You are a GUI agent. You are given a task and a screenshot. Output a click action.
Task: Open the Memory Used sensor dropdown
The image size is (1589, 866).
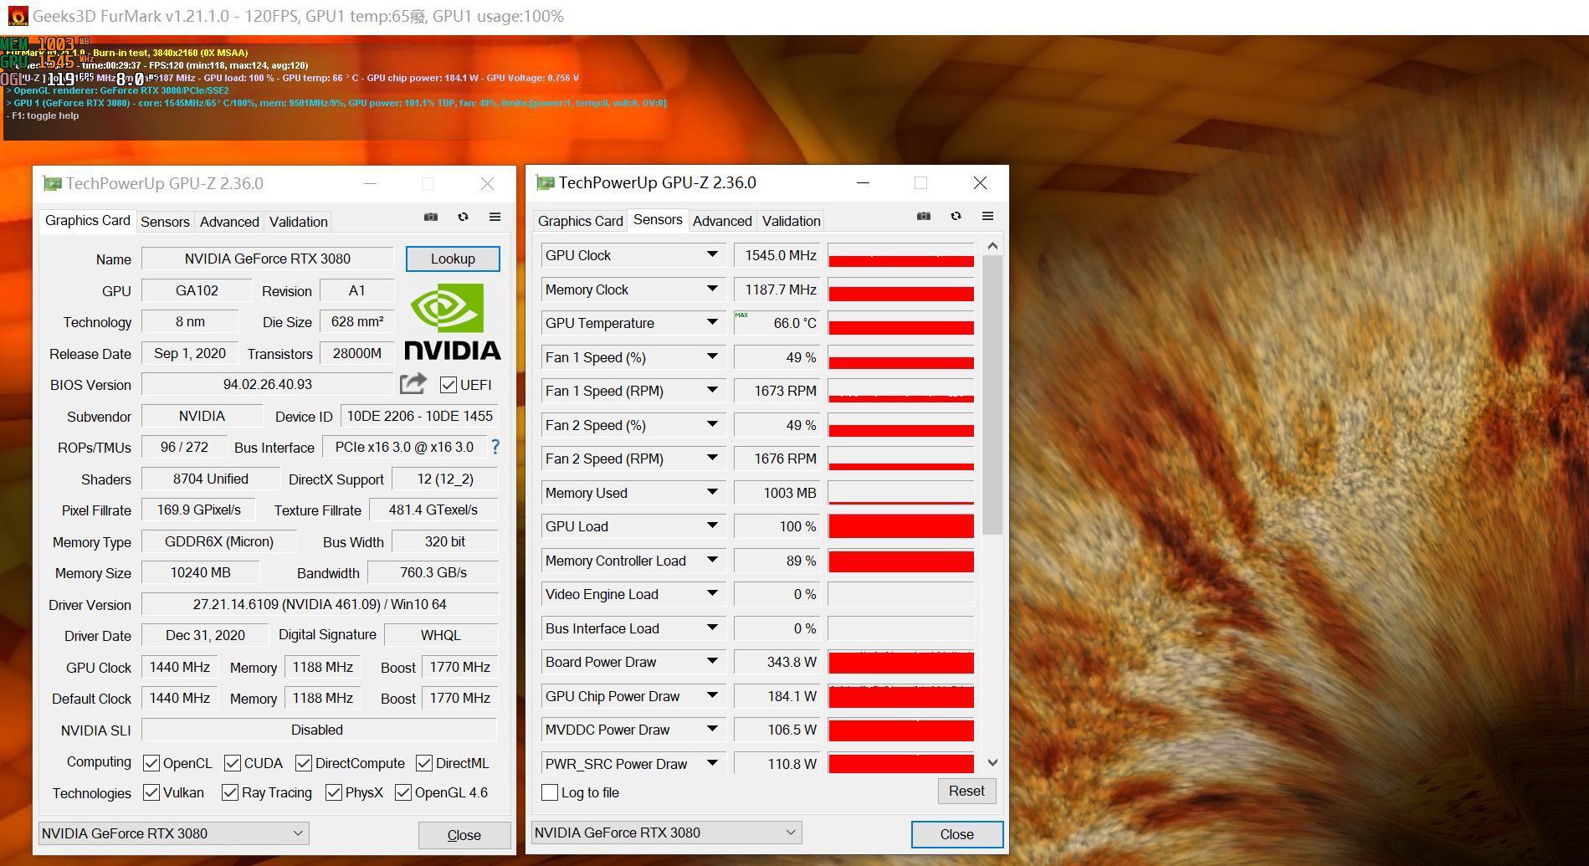coord(712,492)
